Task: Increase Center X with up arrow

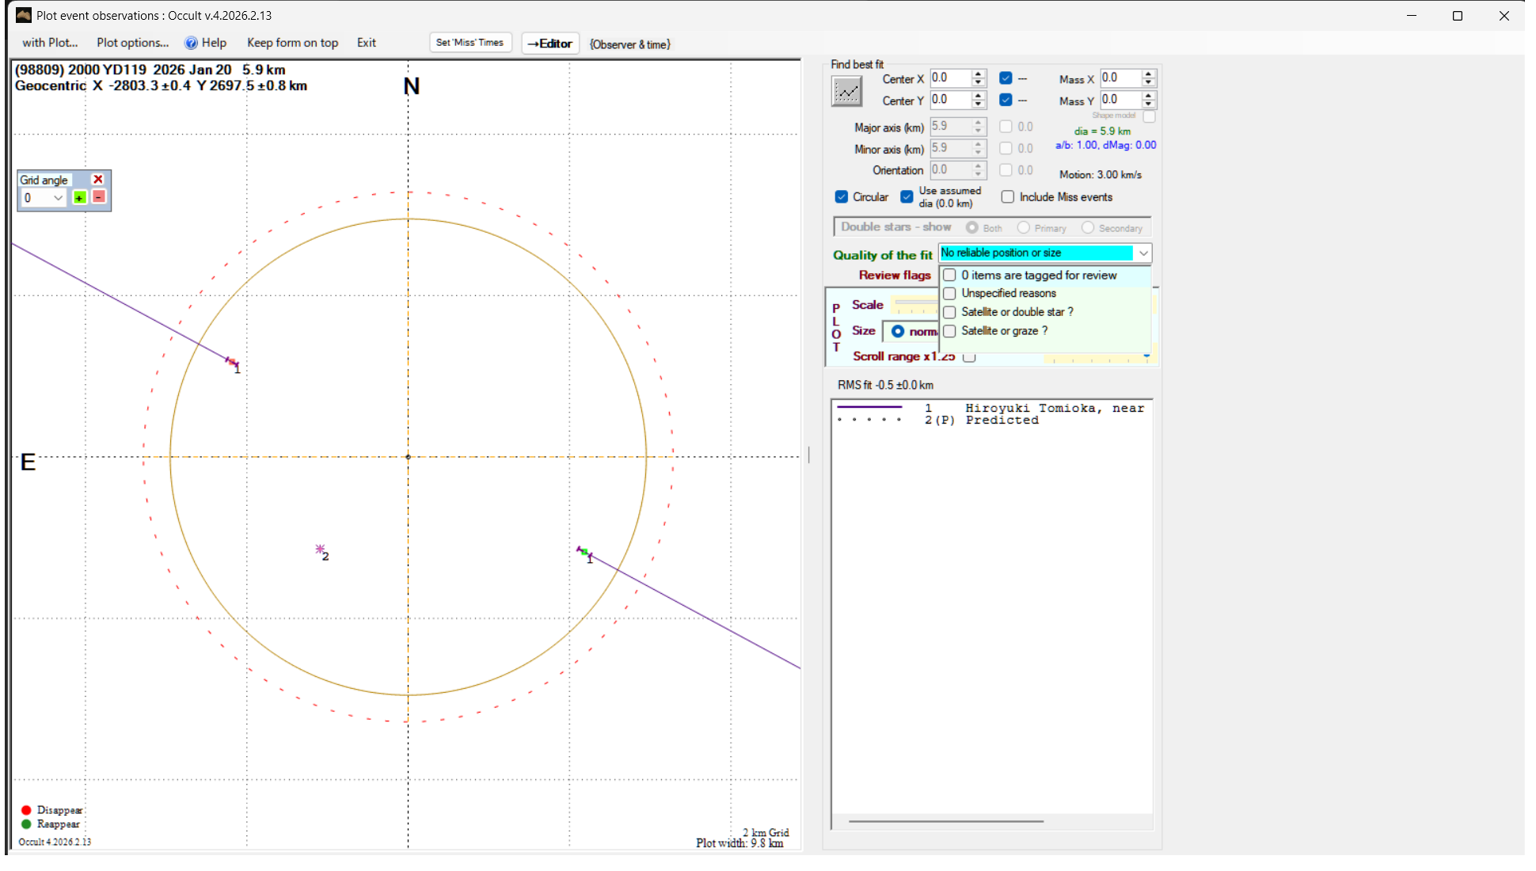Action: (x=979, y=74)
